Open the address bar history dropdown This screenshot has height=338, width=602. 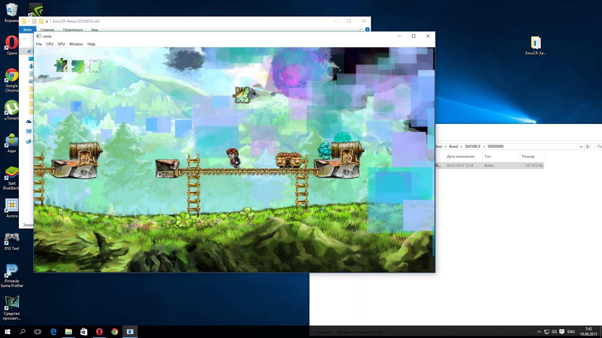(581, 146)
